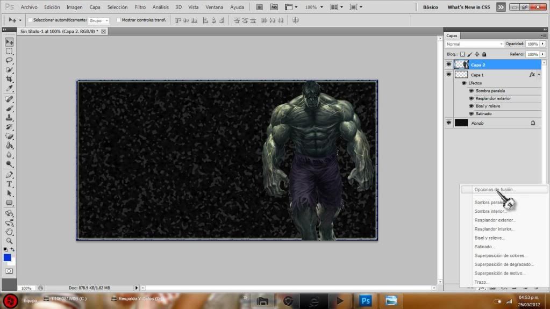Select the Paint Bucket tool

coord(10,145)
